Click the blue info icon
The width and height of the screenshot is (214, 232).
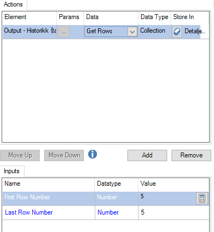pos(93,154)
